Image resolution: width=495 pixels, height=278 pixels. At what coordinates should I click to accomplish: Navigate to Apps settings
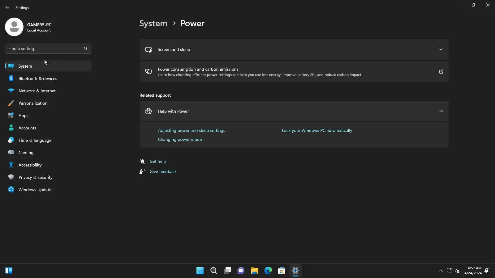click(x=48, y=116)
